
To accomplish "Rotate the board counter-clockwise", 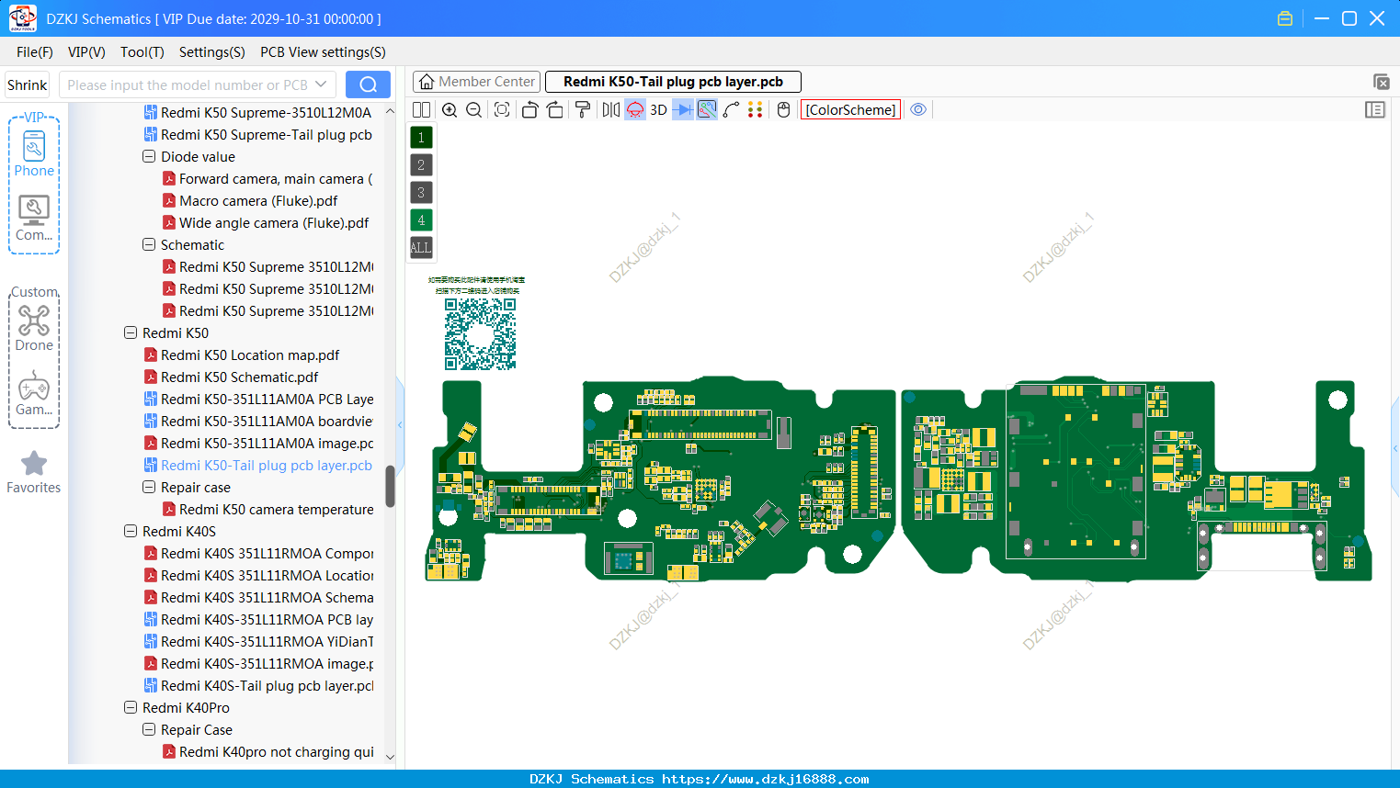I will point(529,109).
